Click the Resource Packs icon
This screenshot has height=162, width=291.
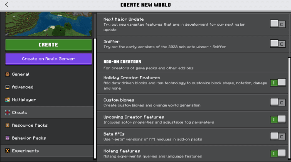7,125
